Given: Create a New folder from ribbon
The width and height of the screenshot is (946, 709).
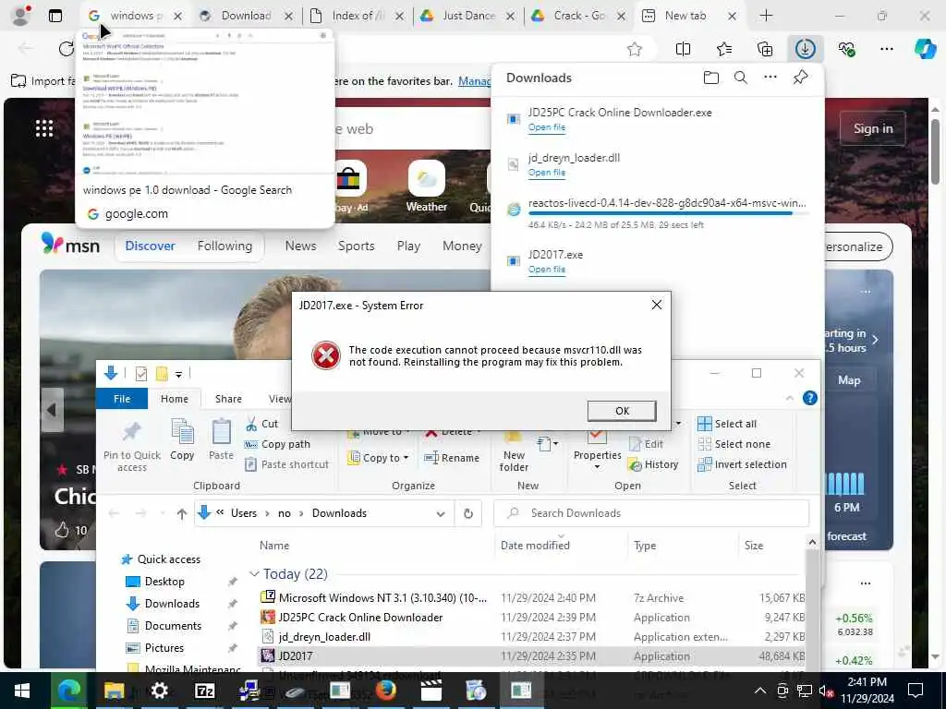Looking at the screenshot, I should [x=514, y=452].
